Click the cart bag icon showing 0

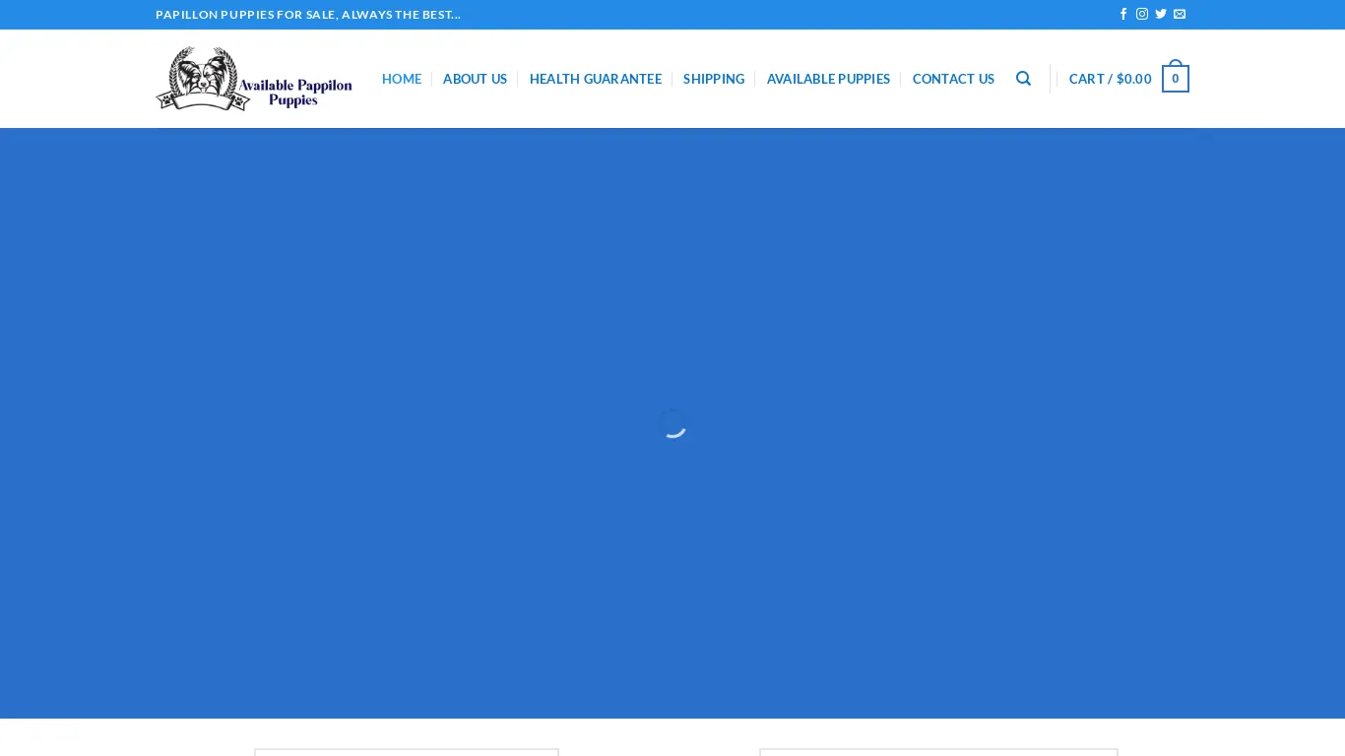pyautogui.click(x=1176, y=77)
